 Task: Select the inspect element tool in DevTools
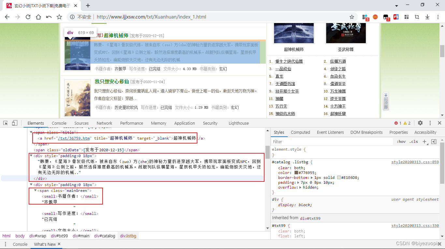tap(5, 123)
